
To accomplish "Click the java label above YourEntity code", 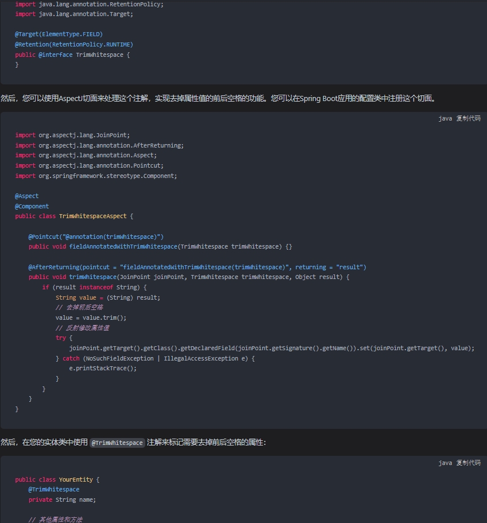I will 445,463.
